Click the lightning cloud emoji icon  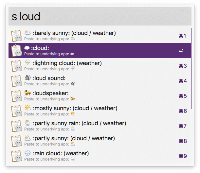pos(27,63)
